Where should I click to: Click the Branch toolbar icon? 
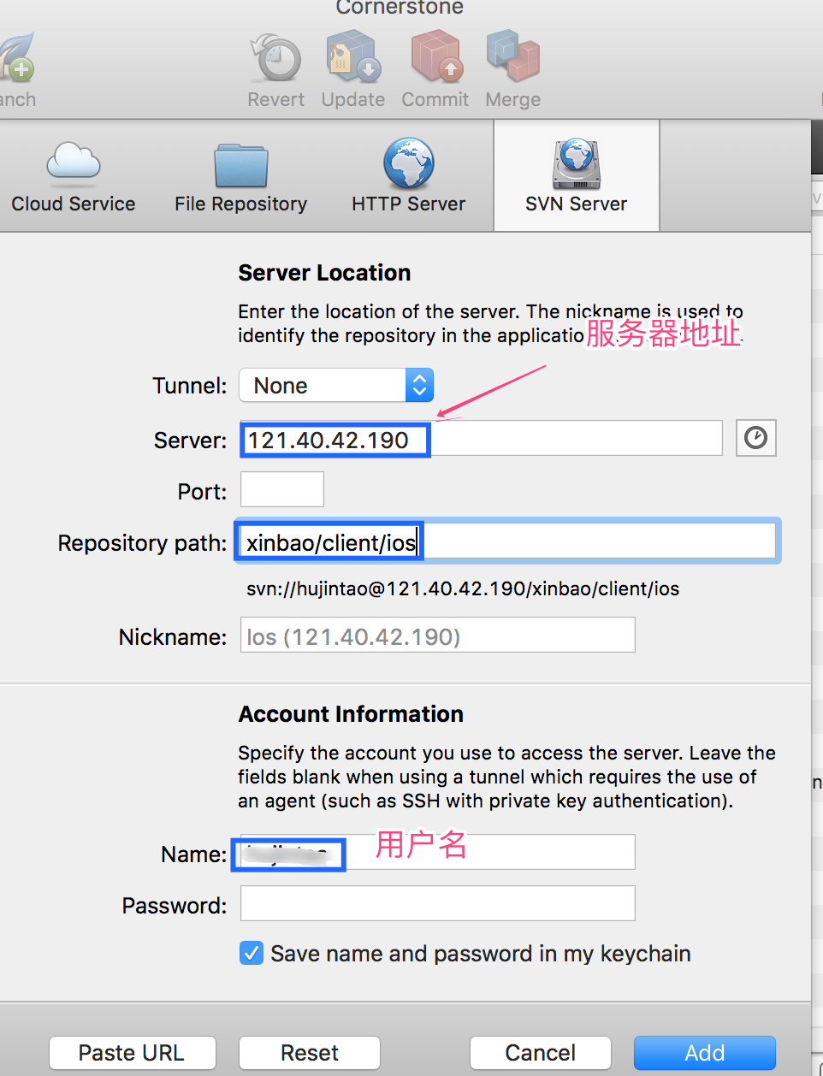tap(17, 57)
